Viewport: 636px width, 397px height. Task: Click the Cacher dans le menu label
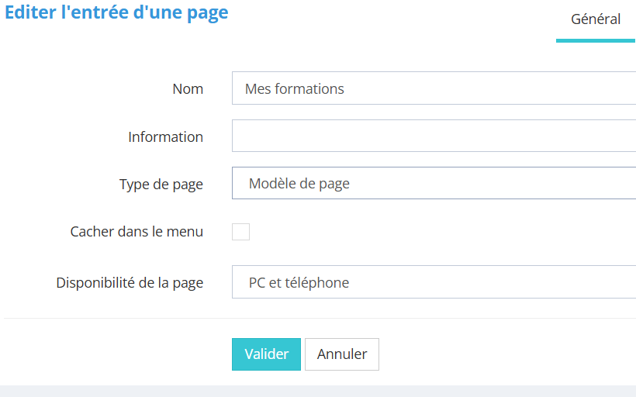click(x=137, y=232)
